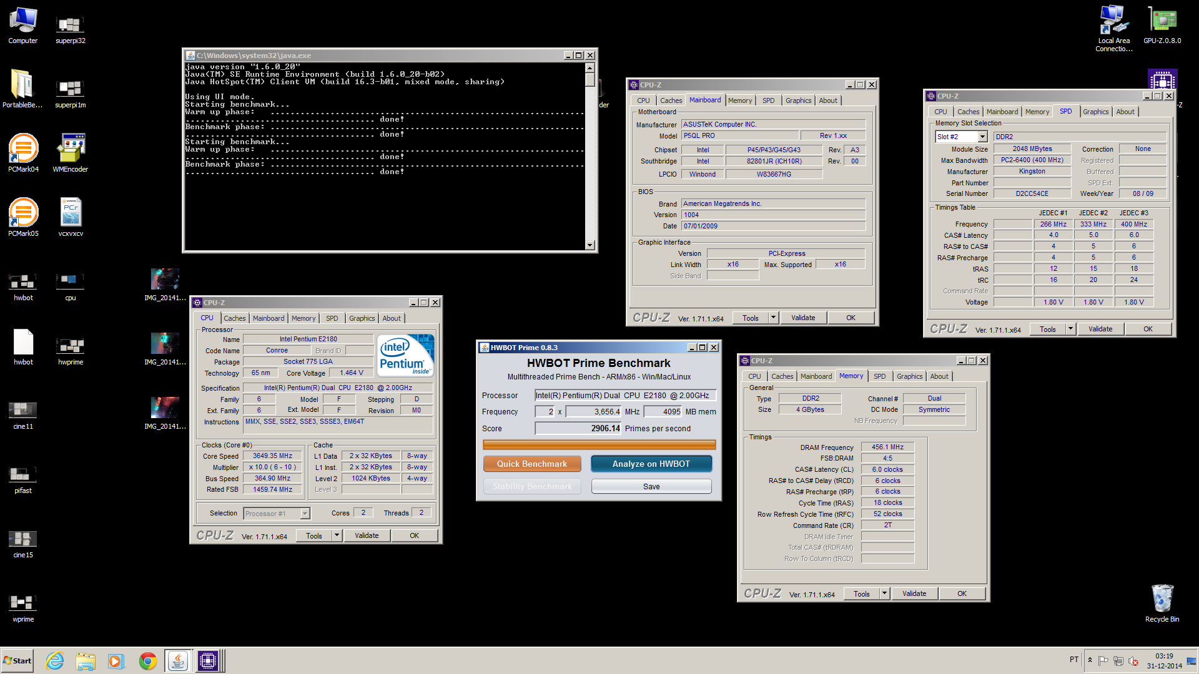The height and width of the screenshot is (674, 1199).
Task: Expand Tools arrow in CPU-Z CPU window
Action: 337,535
